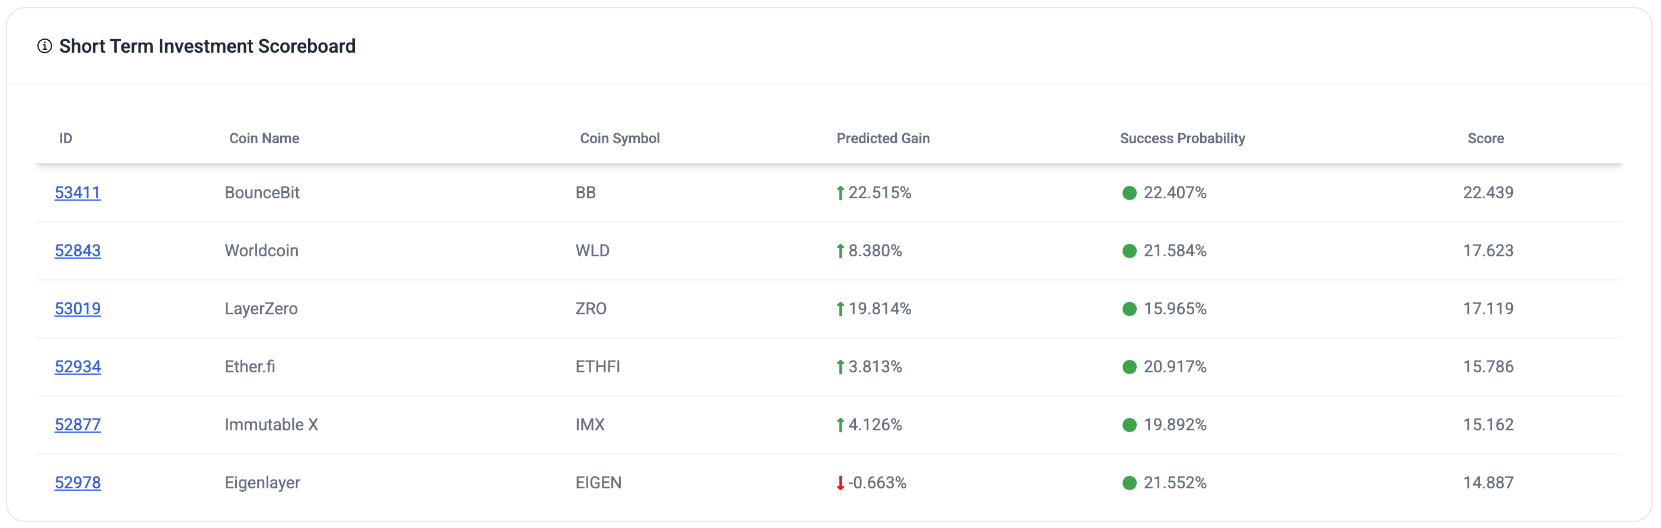The width and height of the screenshot is (1661, 528).
Task: Click the 19.814% predicted gain value
Action: tap(880, 309)
